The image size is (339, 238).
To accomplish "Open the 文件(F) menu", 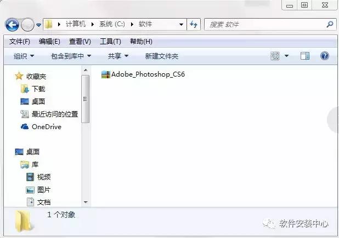I will click(19, 42).
